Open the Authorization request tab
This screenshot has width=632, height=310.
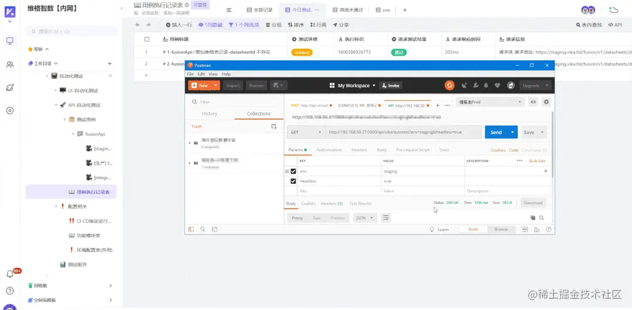click(329, 150)
